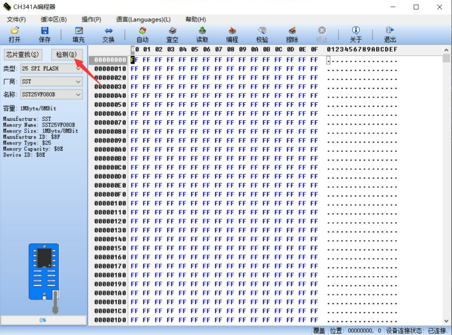This screenshot has height=335, width=452.
Task: Open the 语言(Languages)(L) menu
Action: (143, 20)
